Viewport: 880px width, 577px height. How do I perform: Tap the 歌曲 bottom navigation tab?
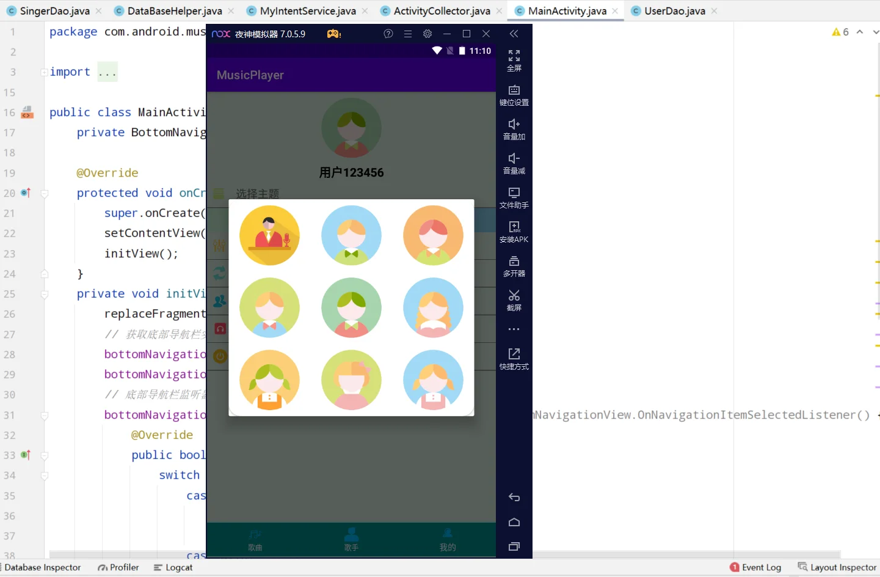click(255, 540)
